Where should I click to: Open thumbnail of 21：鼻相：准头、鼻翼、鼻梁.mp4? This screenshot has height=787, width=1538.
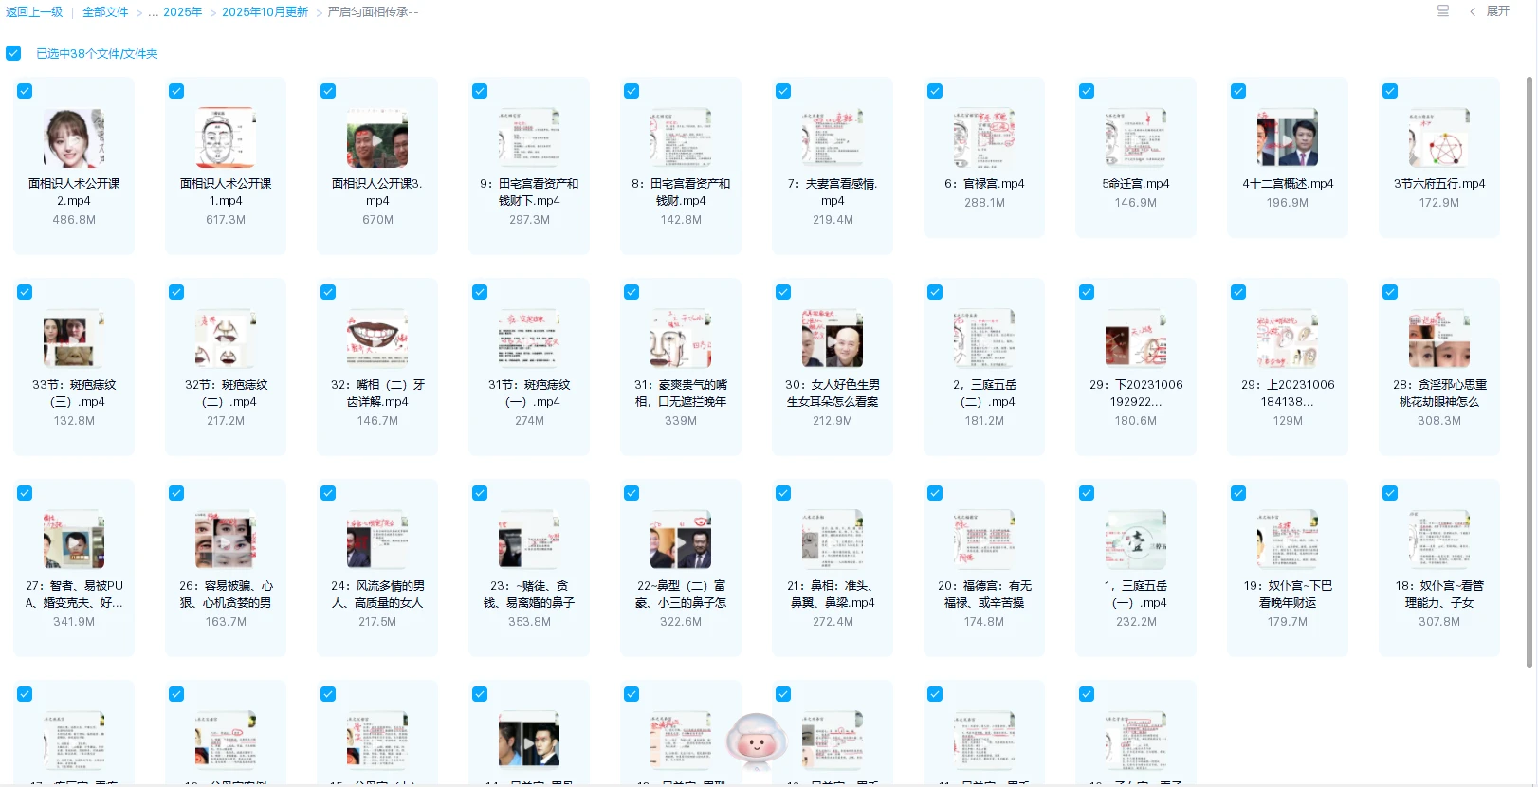pyautogui.click(x=833, y=540)
